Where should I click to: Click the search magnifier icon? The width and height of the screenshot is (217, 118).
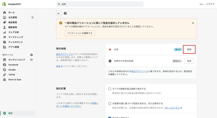coord(59,4)
